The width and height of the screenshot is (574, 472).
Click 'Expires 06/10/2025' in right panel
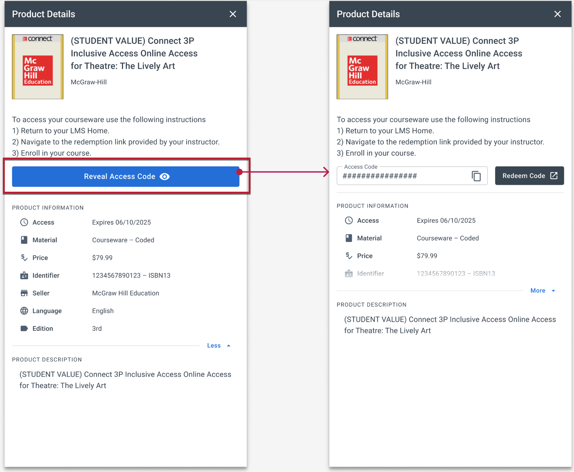(x=446, y=220)
